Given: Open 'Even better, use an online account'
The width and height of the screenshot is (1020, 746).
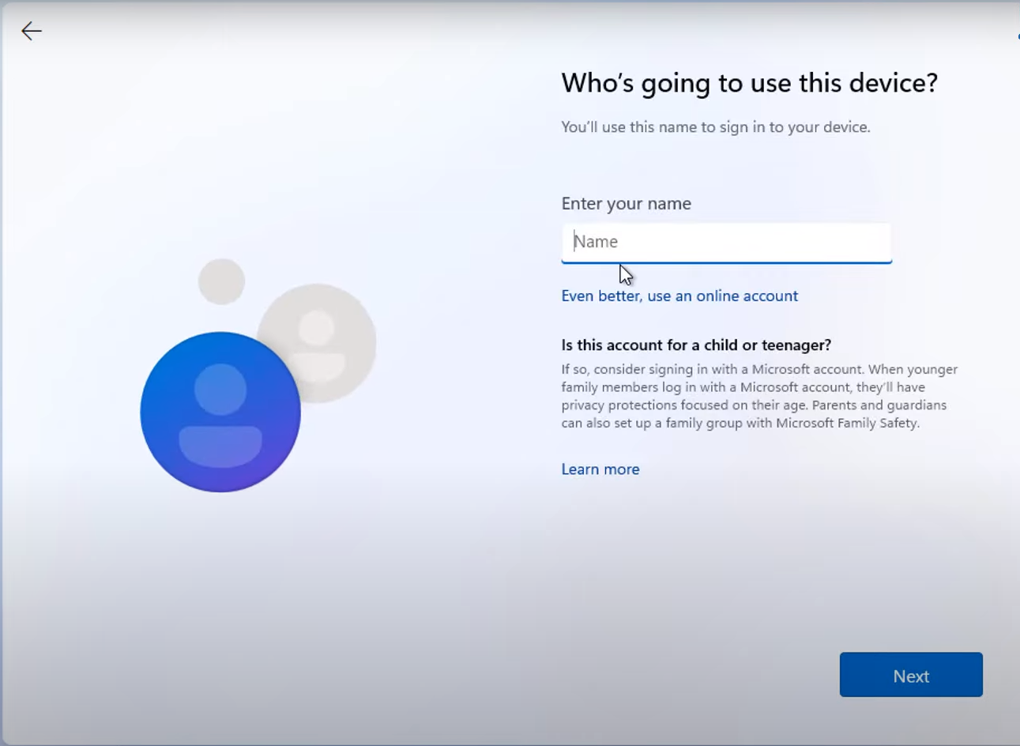Looking at the screenshot, I should pos(679,296).
